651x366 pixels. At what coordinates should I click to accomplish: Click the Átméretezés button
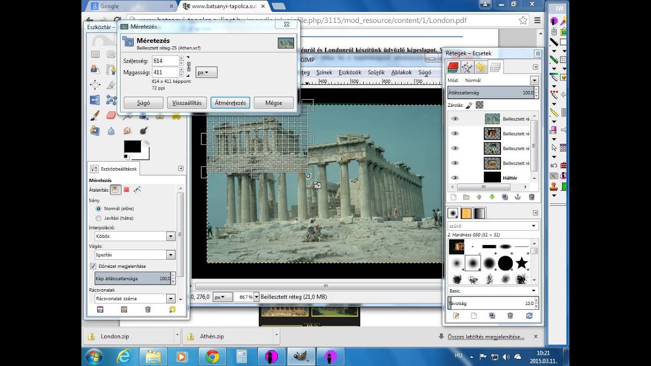tap(230, 103)
